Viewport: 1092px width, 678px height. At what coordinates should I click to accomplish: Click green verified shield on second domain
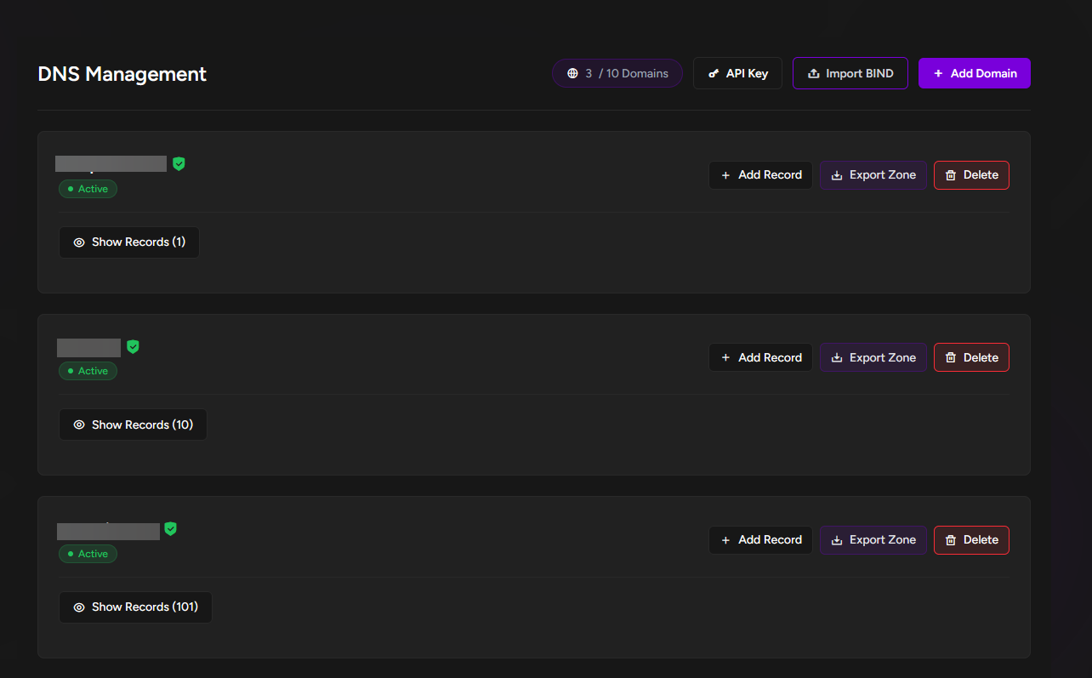pos(133,346)
